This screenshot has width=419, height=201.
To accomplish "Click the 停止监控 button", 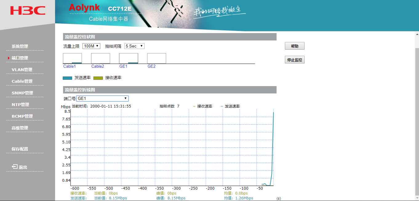I will pyautogui.click(x=294, y=60).
